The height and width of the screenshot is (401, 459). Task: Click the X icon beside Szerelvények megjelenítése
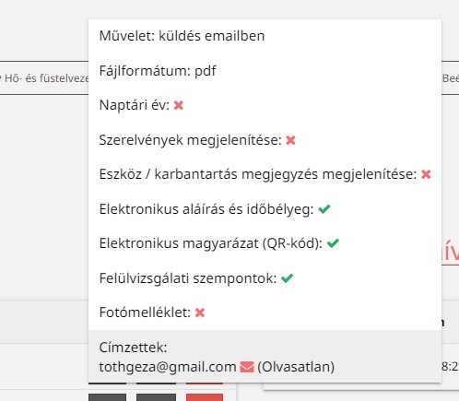pos(290,140)
